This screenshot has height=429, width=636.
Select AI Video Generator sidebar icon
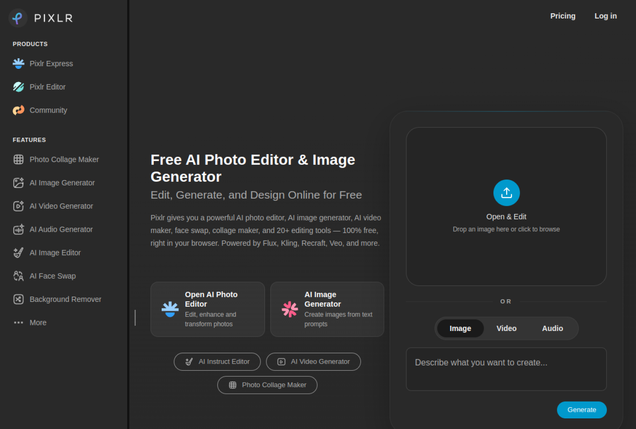[19, 206]
